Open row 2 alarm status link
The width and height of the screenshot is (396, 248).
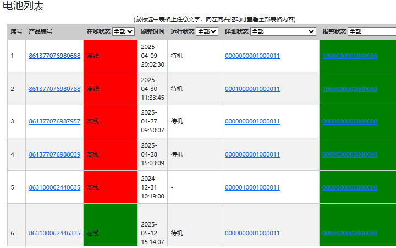pos(350,89)
